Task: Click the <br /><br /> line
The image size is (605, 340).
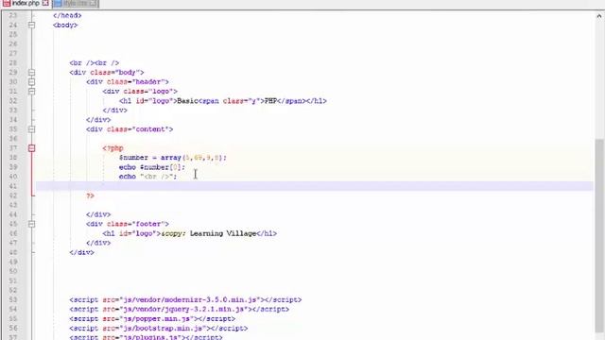Action: coord(95,63)
